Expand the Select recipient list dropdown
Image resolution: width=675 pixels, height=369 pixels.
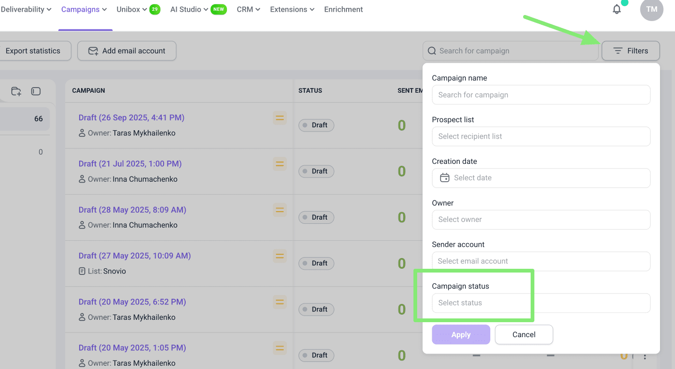click(541, 136)
